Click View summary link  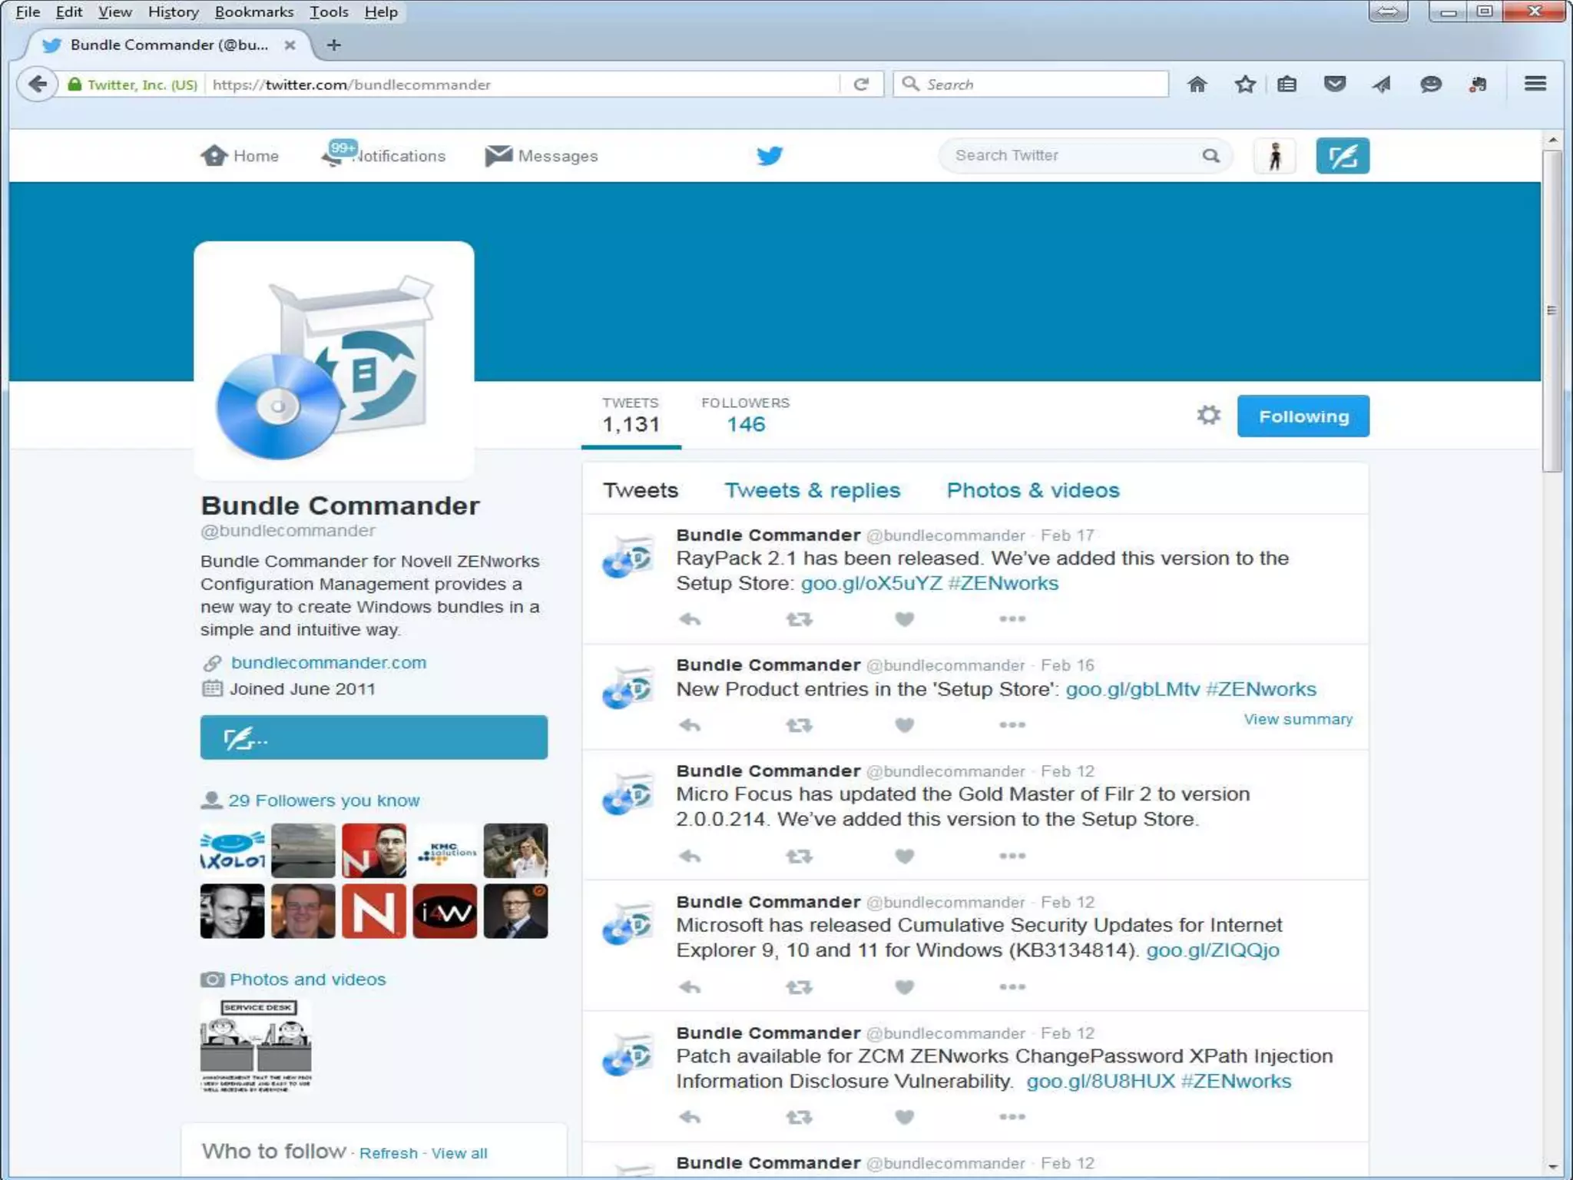1297,720
